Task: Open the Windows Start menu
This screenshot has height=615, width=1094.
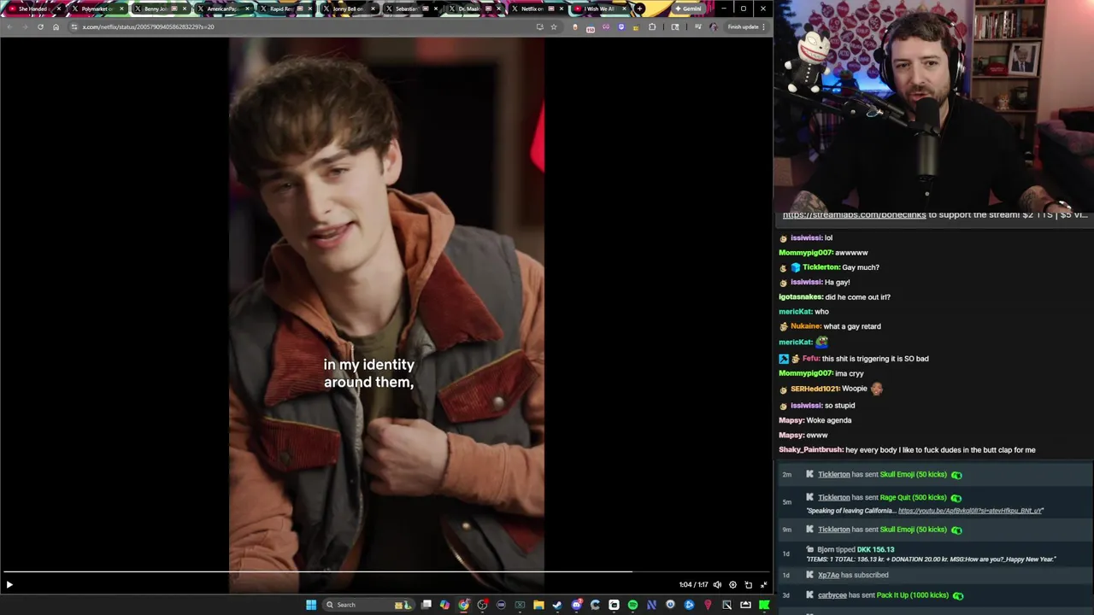Action: tap(311, 605)
